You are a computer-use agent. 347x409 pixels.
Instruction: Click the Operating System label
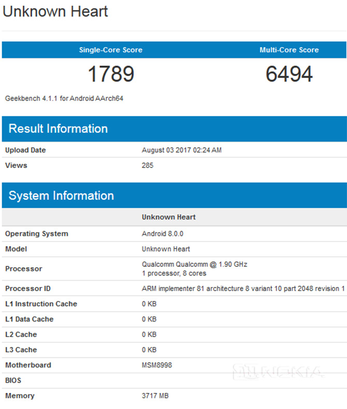(37, 234)
